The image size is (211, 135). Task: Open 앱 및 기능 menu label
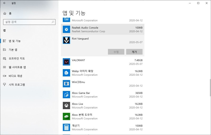(x=15, y=41)
